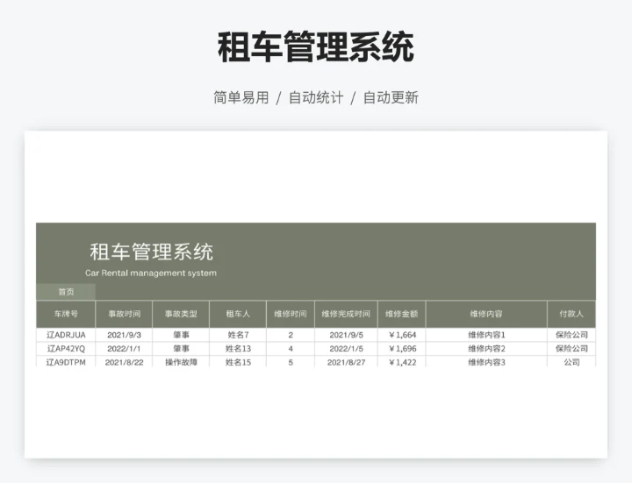Click repair amount ¥1,422 cell
The width and height of the screenshot is (632, 483).
[402, 362]
